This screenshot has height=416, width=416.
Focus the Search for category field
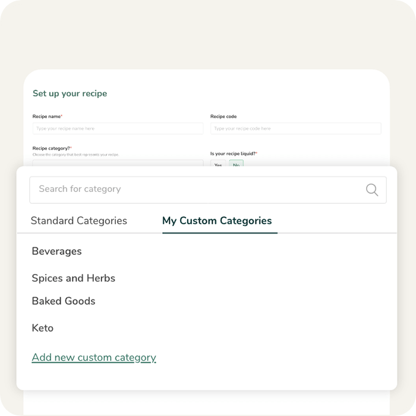pyautogui.click(x=196, y=190)
